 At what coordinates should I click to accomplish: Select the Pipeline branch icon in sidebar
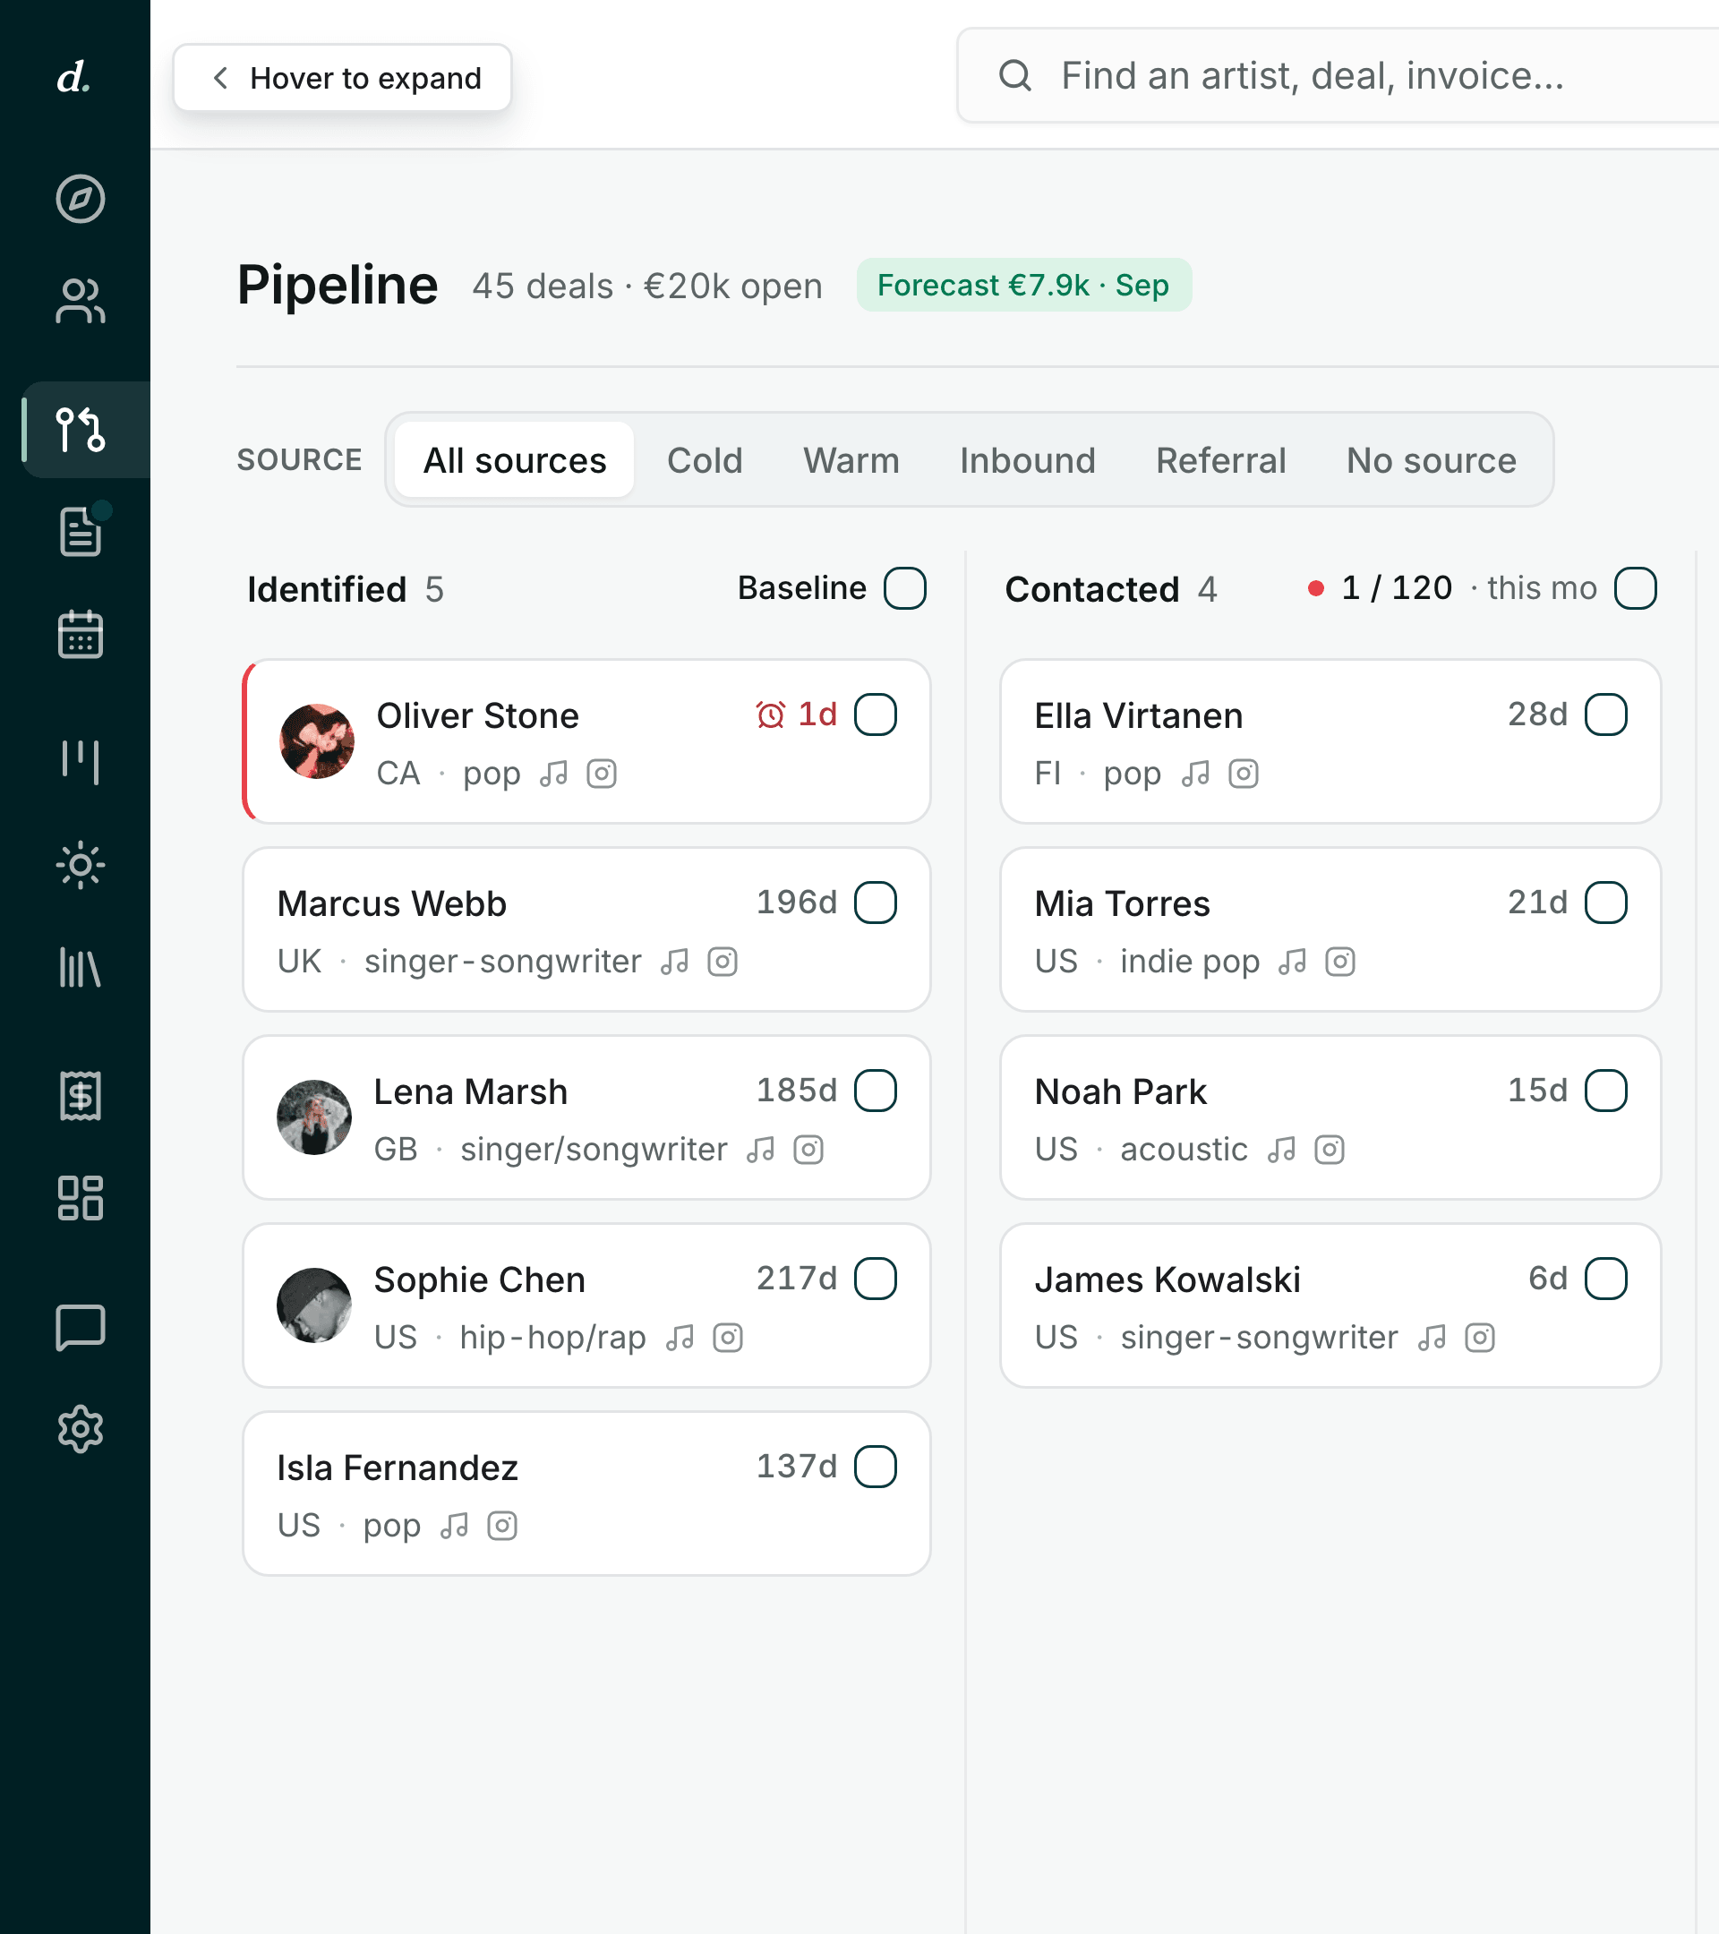pyautogui.click(x=81, y=430)
